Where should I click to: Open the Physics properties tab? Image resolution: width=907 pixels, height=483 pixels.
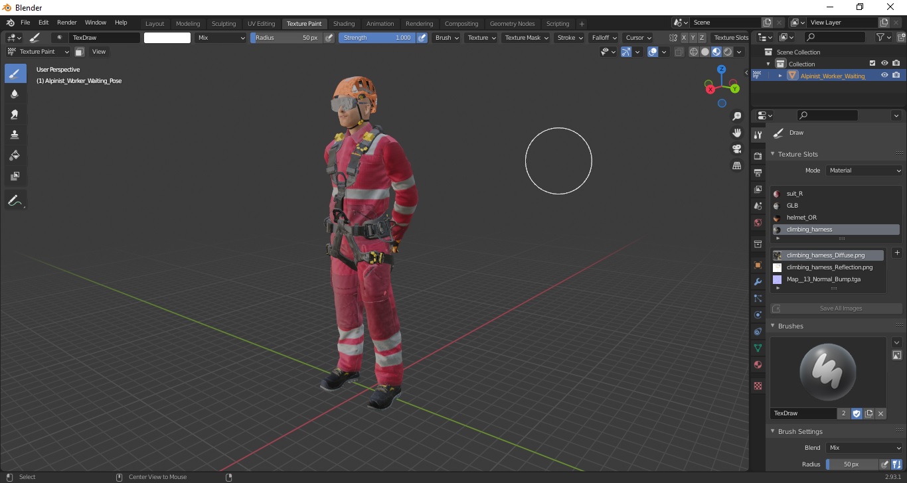[758, 314]
